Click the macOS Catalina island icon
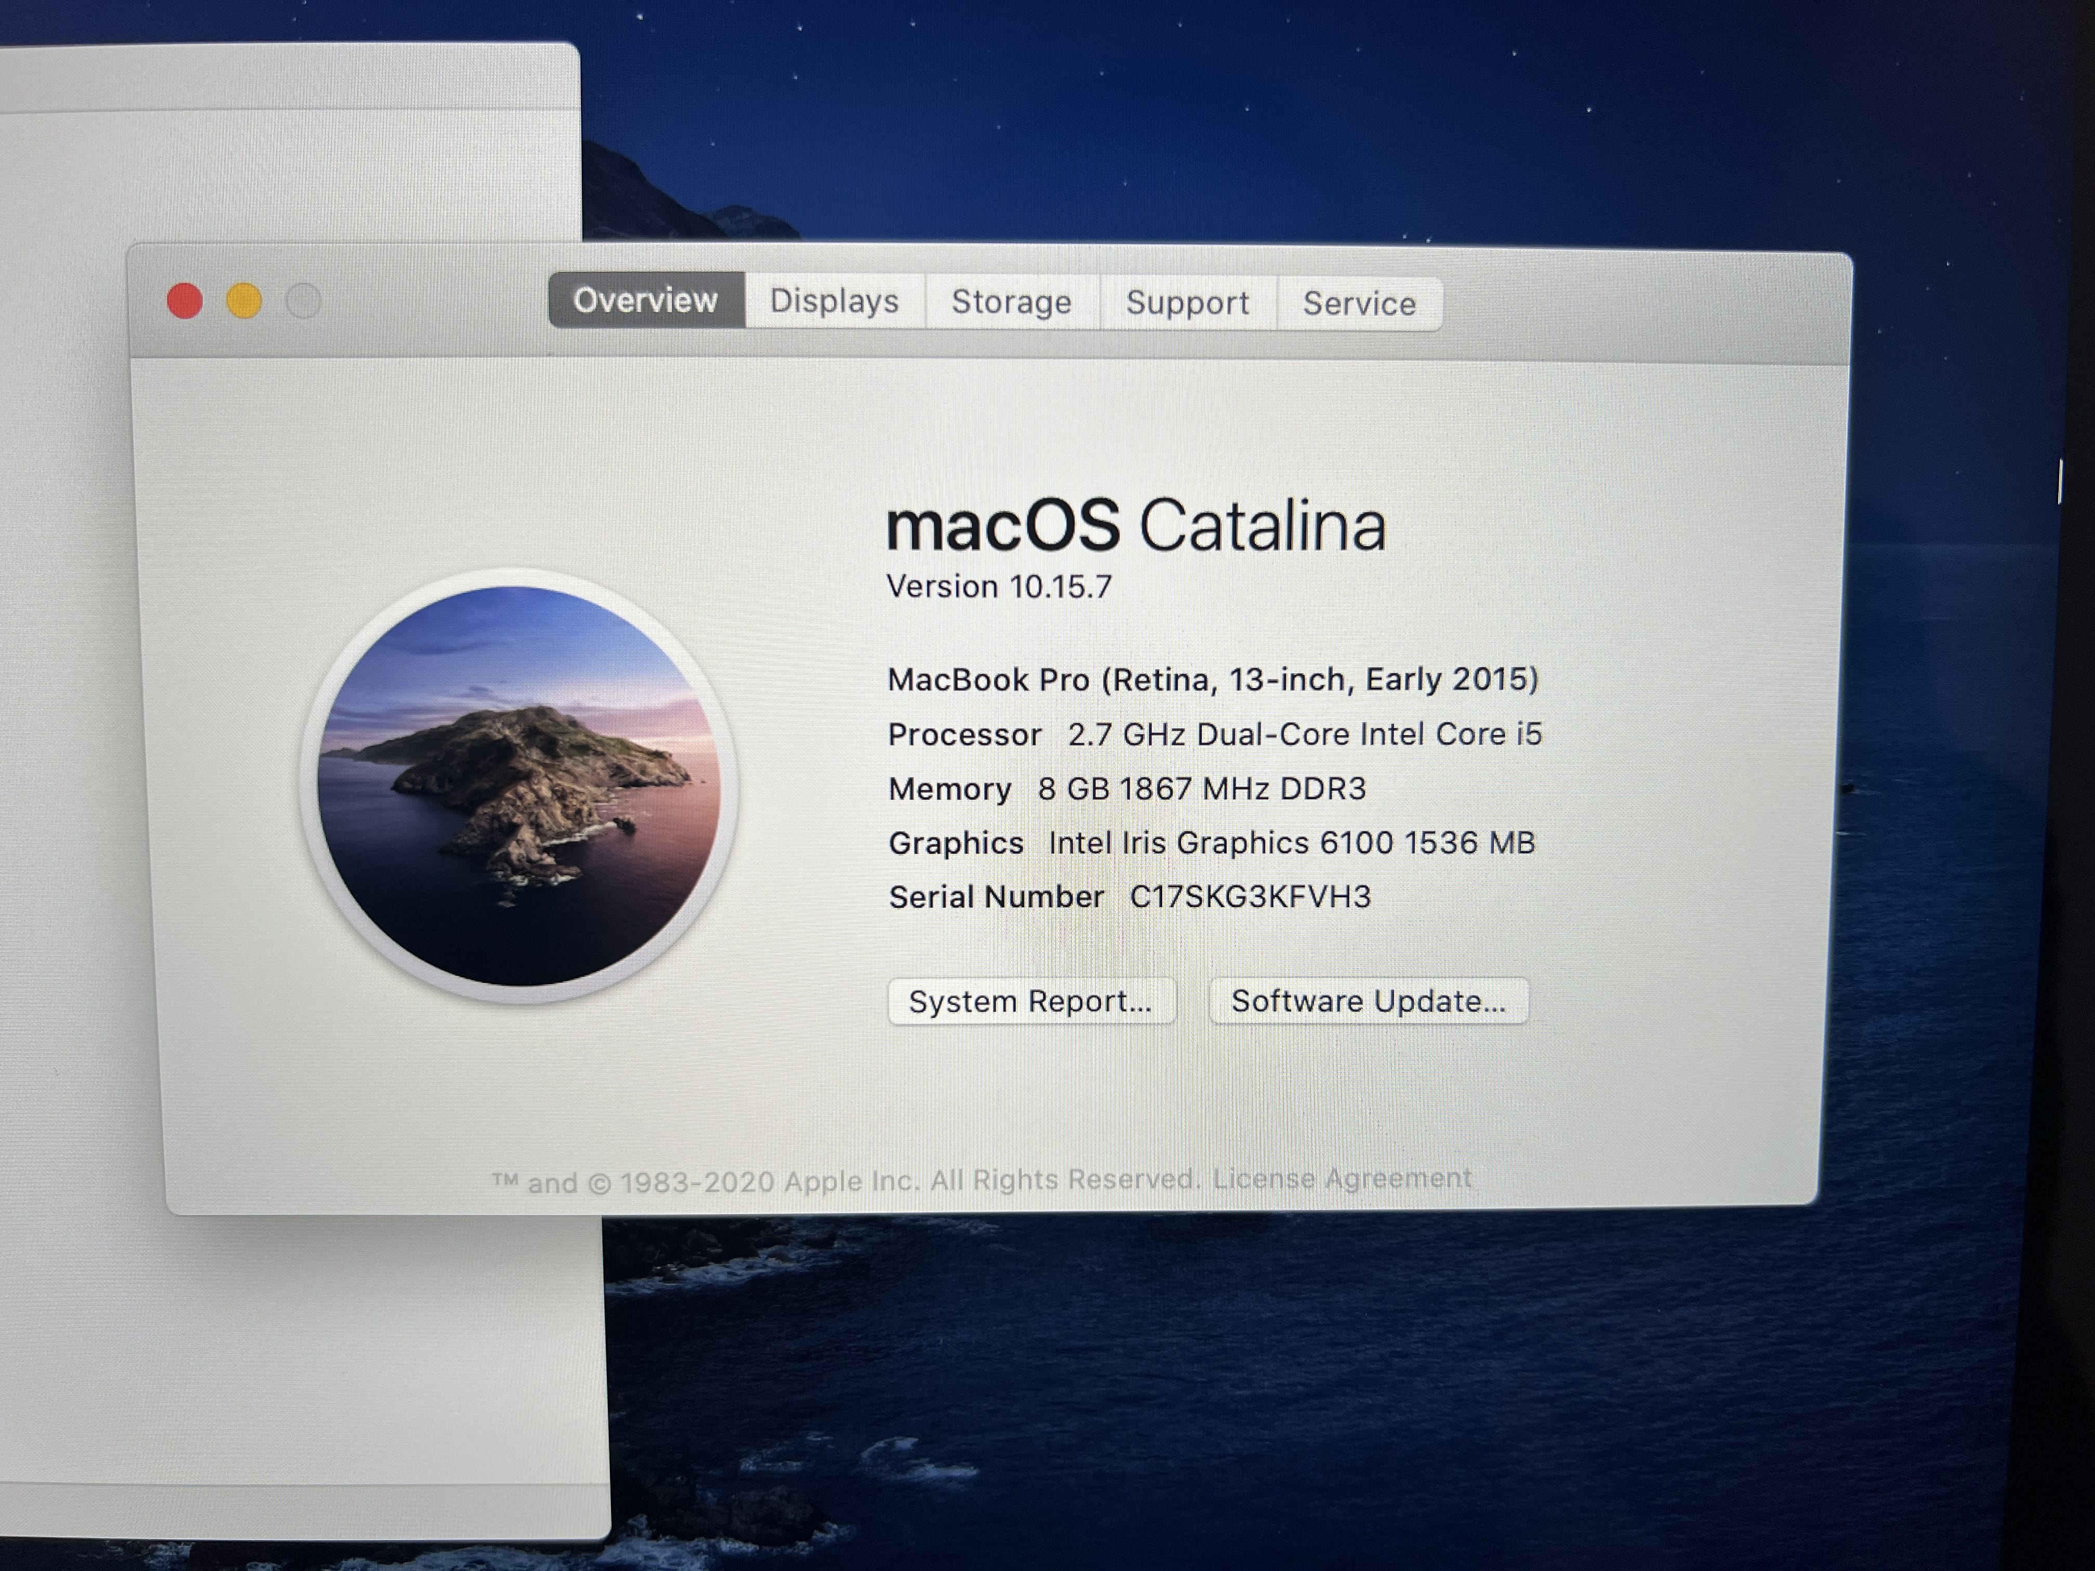Viewport: 2095px width, 1571px height. pyautogui.click(x=519, y=785)
